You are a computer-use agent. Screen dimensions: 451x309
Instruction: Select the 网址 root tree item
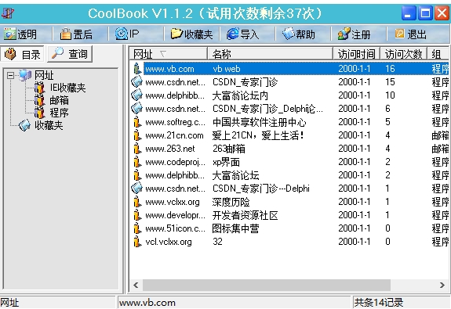click(x=44, y=75)
